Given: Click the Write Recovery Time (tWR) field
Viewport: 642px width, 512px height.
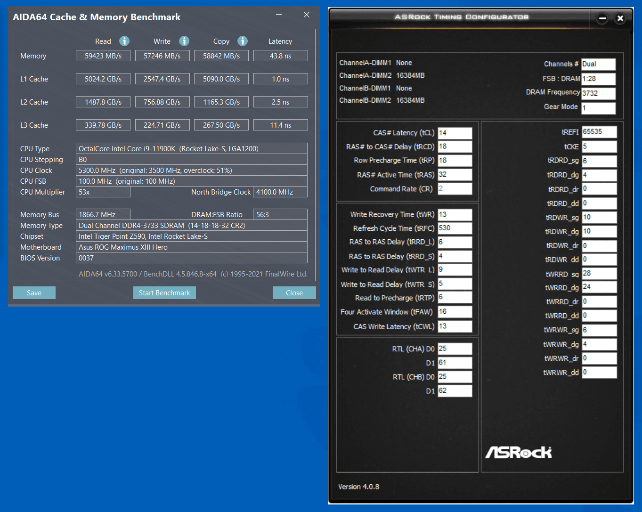Looking at the screenshot, I should (x=455, y=215).
